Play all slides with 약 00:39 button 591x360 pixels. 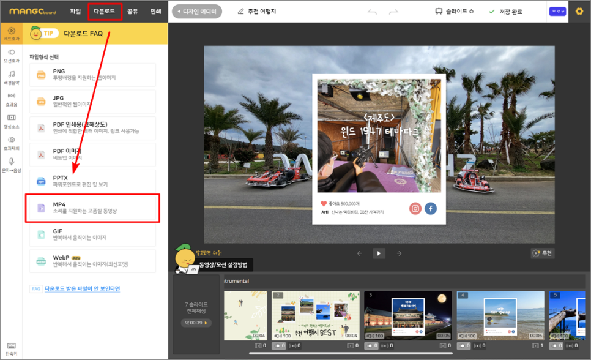(196, 323)
